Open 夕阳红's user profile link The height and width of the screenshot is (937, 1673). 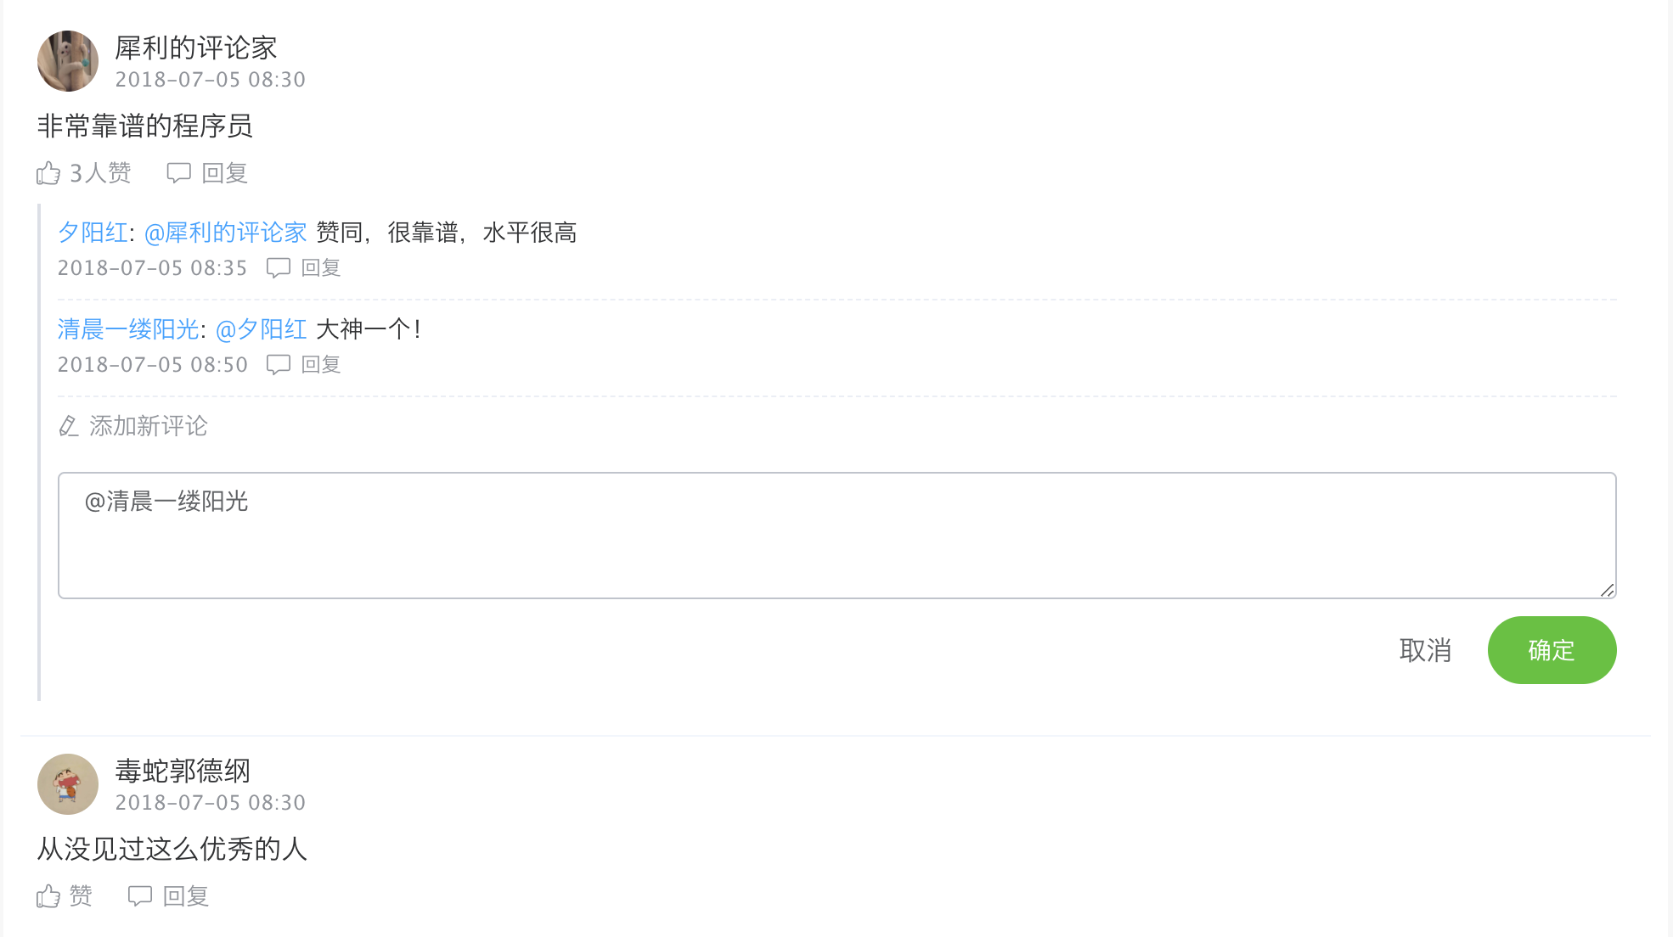[93, 233]
